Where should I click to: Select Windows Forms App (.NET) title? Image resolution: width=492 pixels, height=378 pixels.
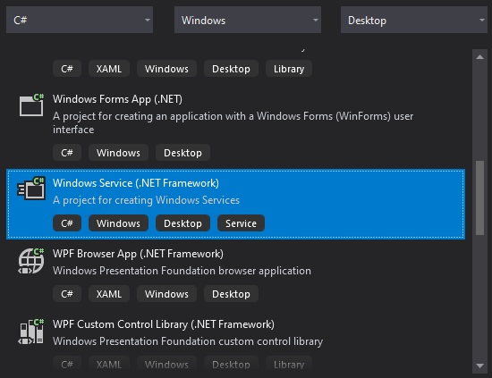[117, 99]
